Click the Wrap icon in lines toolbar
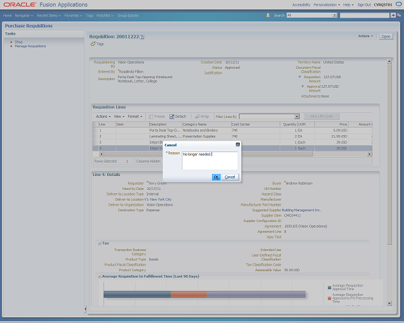This screenshot has width=404, height=323. pos(197,117)
